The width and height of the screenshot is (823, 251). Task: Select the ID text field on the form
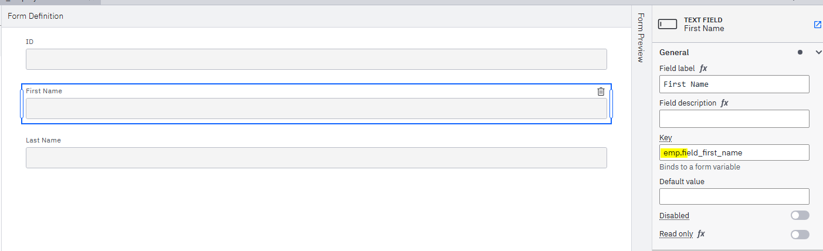316,59
